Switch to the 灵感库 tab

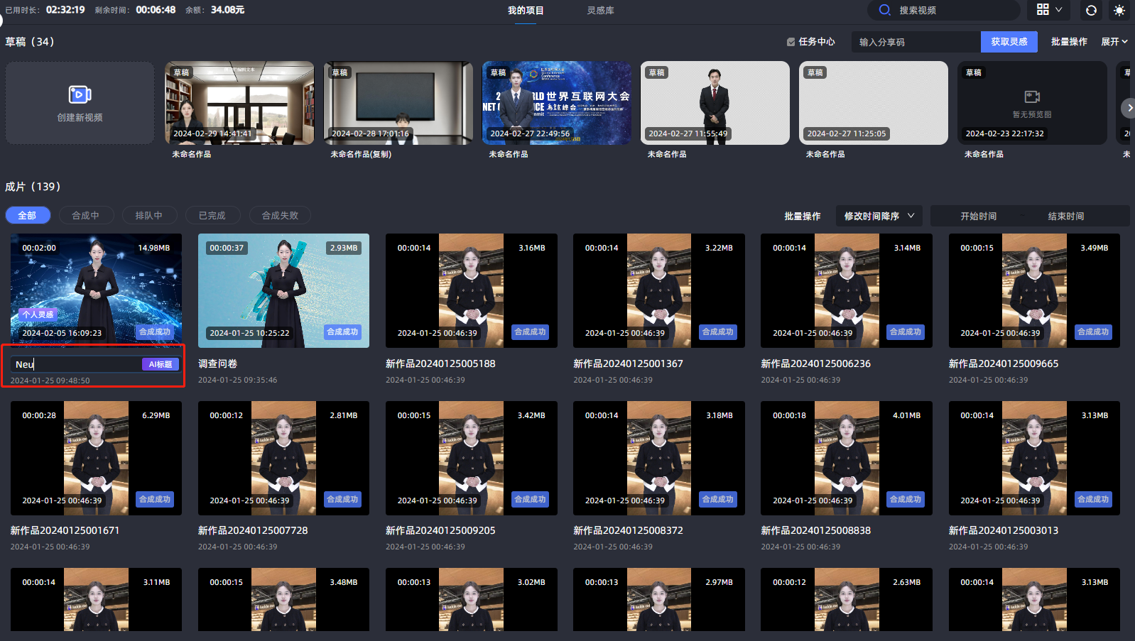[x=601, y=11]
